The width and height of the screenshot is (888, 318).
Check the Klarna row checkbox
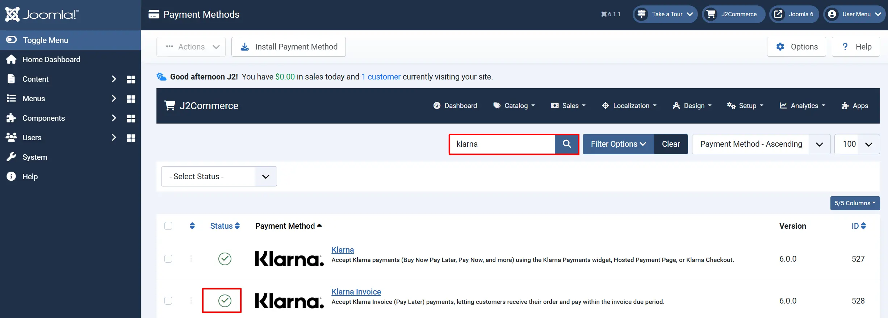(x=168, y=259)
